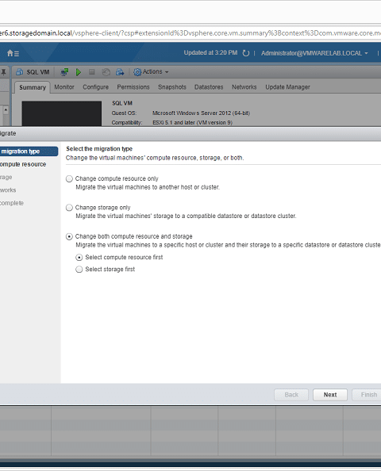
Task: Select Change compute resource only
Action: pyautogui.click(x=69, y=178)
